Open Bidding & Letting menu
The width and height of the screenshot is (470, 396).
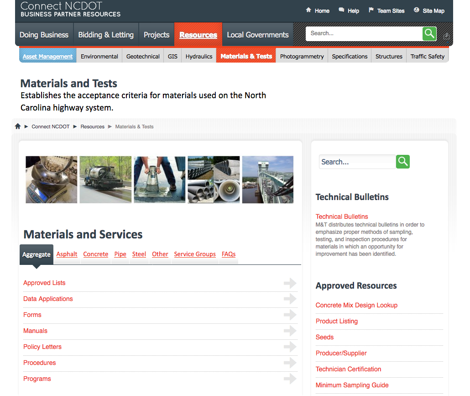coord(106,35)
